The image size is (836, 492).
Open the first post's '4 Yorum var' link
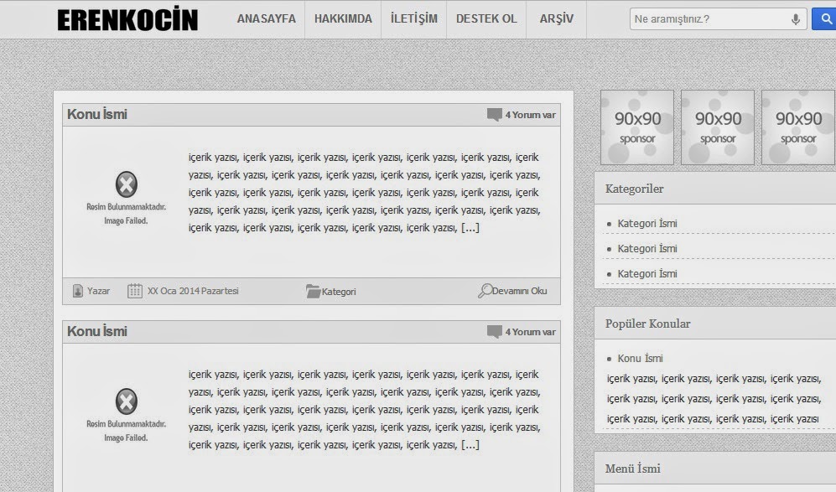(x=531, y=115)
